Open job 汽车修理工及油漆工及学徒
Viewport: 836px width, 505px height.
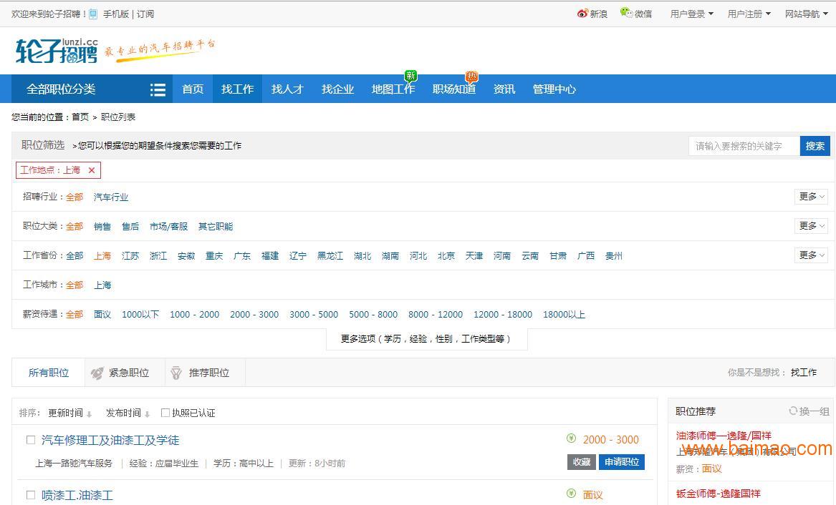coord(110,441)
